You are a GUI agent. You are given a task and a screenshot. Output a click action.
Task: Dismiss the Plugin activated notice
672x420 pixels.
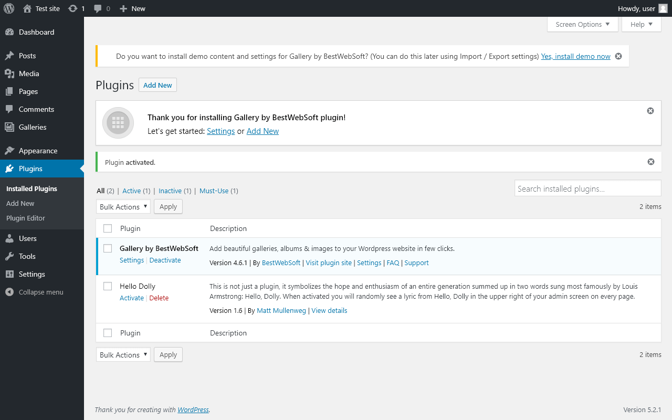click(x=651, y=162)
